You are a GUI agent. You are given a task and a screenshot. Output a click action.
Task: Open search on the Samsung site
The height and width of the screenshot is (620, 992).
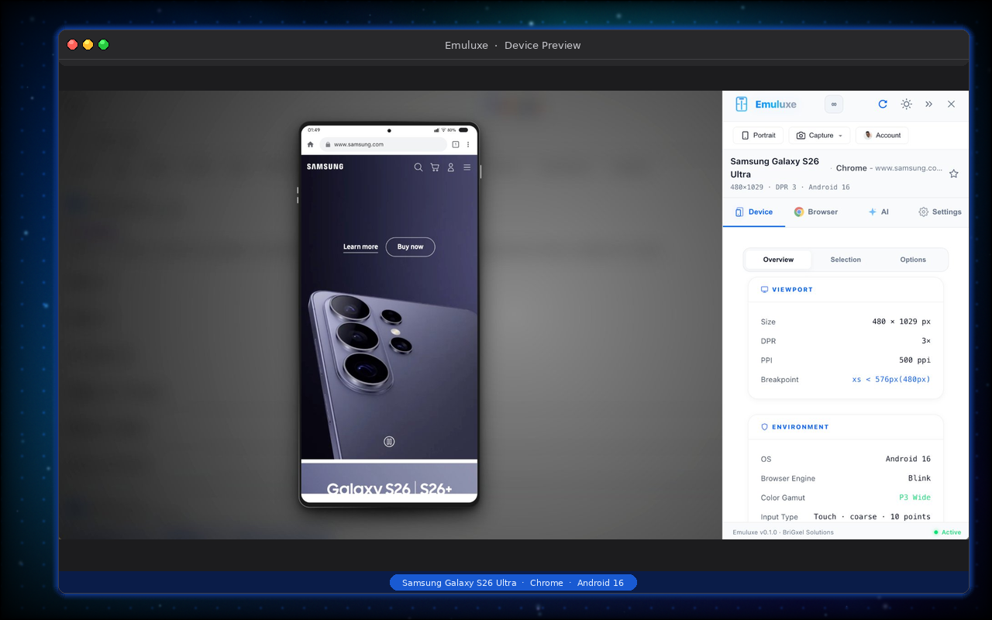pos(418,167)
